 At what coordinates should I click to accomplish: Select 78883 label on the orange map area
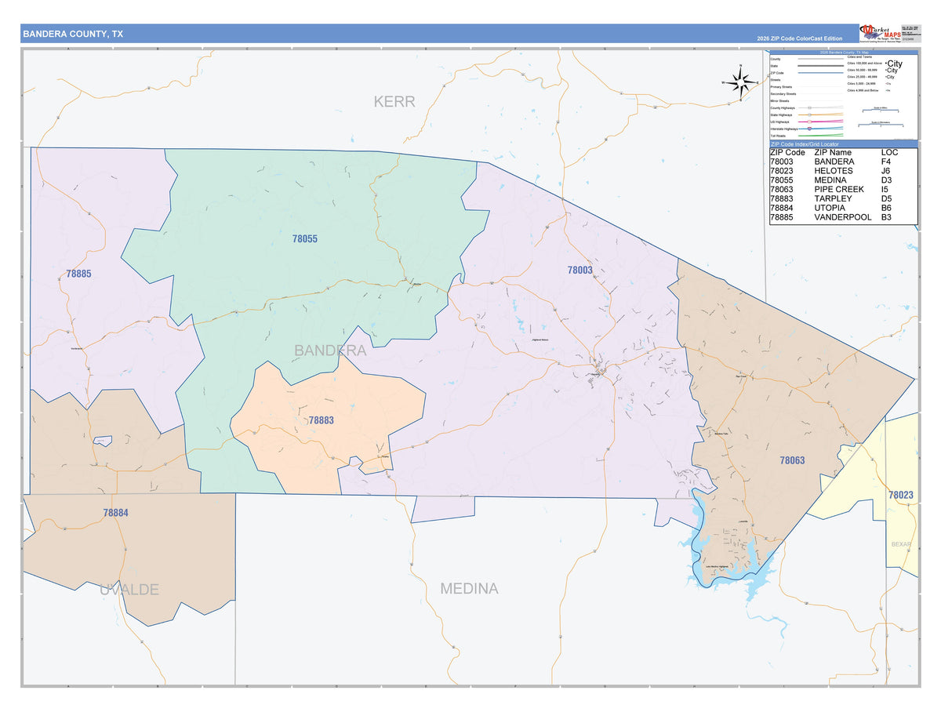pyautogui.click(x=321, y=420)
